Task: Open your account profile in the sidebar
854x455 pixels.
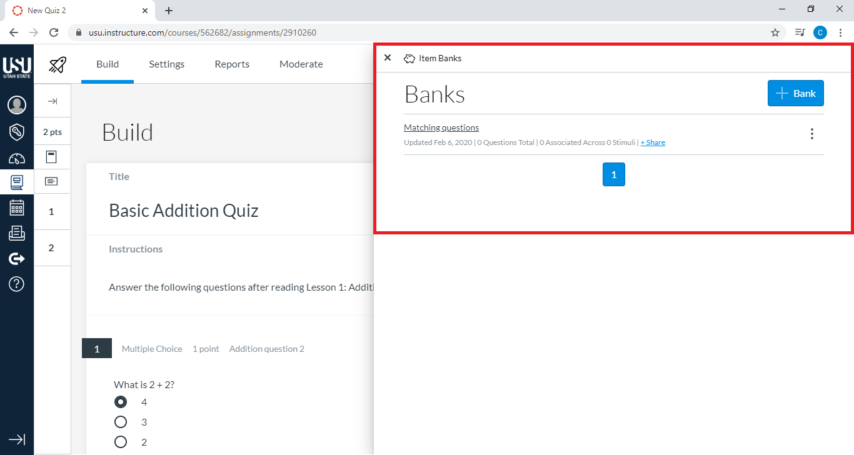Action: click(17, 105)
